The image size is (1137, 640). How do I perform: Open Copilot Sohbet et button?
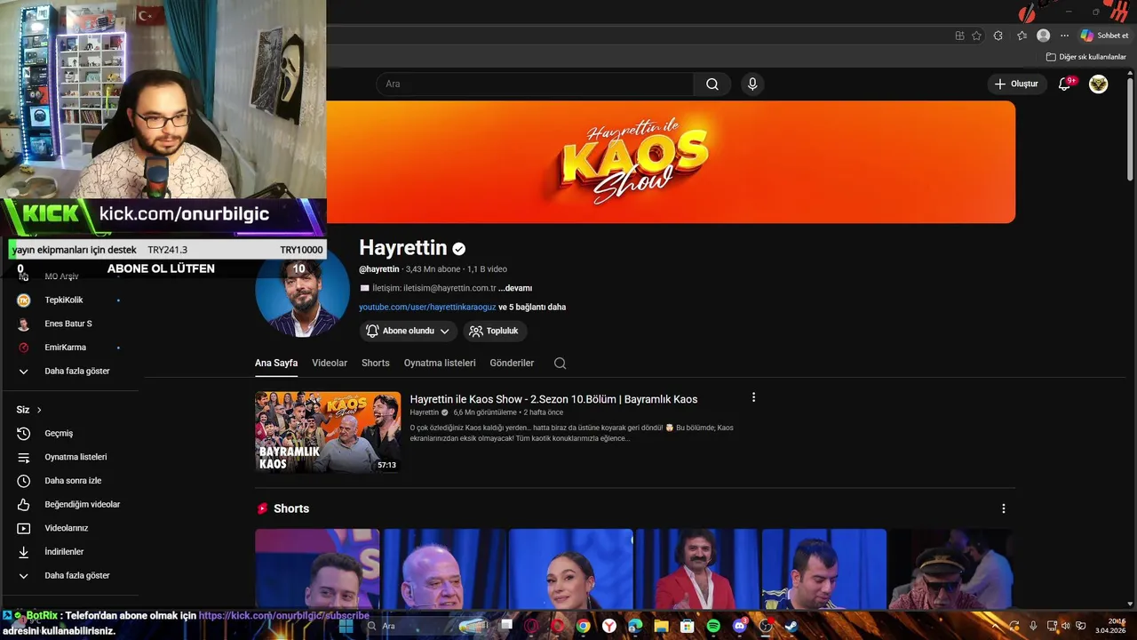pyautogui.click(x=1104, y=36)
